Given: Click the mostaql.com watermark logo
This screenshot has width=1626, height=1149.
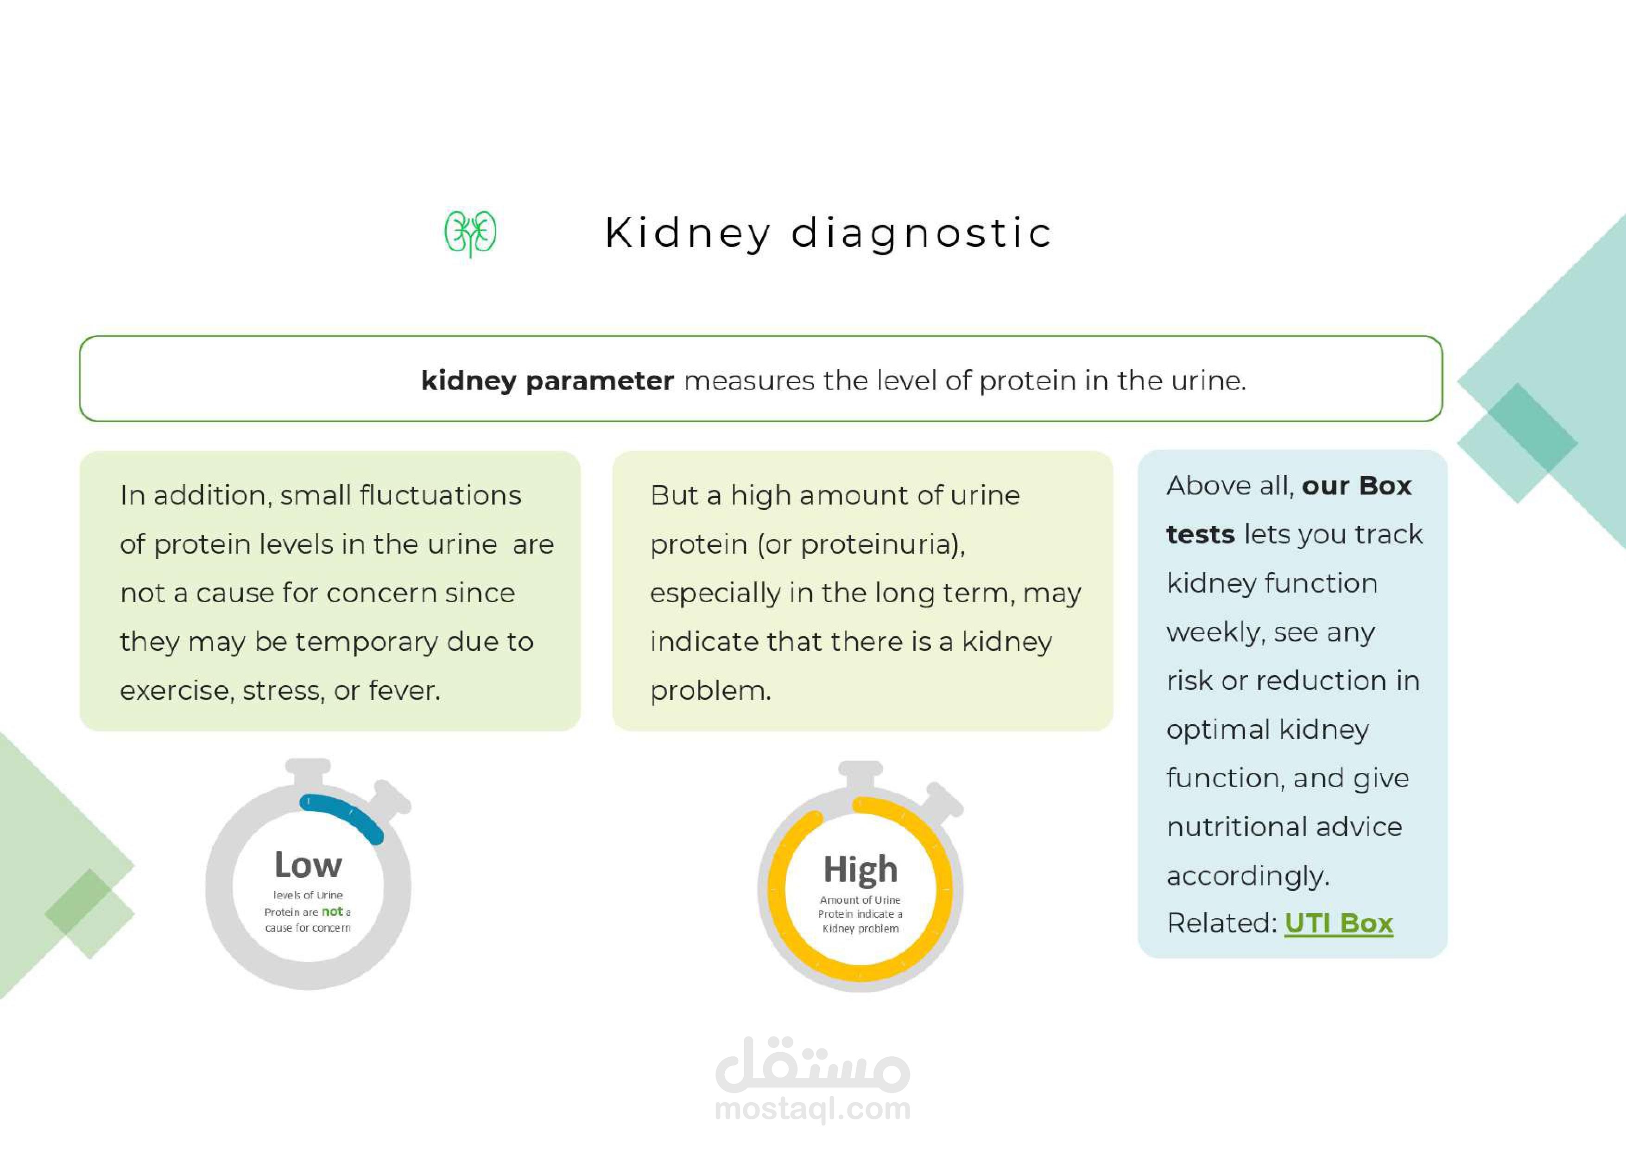Looking at the screenshot, I should click(x=812, y=1080).
